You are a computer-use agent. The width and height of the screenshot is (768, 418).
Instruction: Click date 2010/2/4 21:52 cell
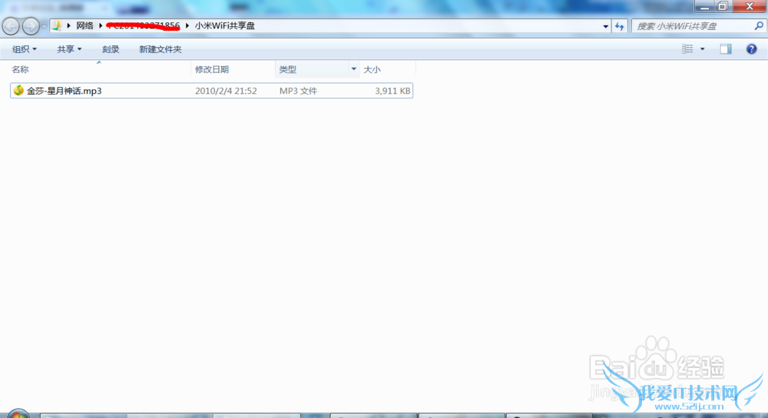[226, 91]
